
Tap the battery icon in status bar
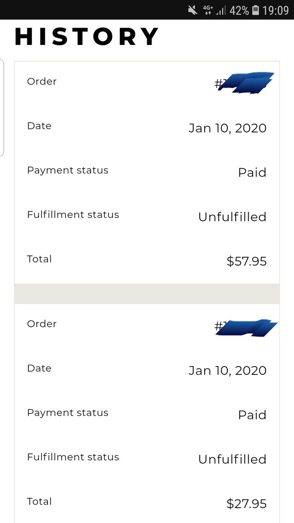point(255,10)
